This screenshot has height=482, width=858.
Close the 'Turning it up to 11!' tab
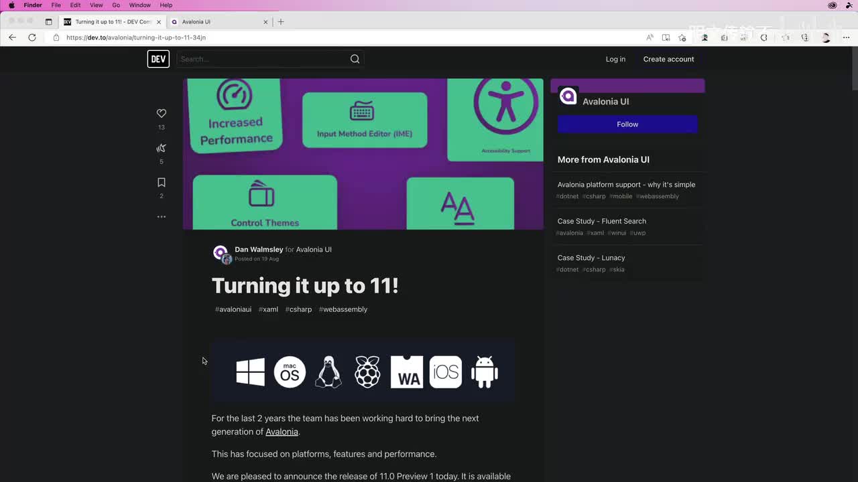(159, 22)
